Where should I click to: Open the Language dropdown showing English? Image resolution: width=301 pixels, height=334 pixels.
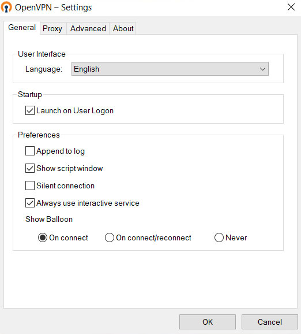tap(170, 69)
